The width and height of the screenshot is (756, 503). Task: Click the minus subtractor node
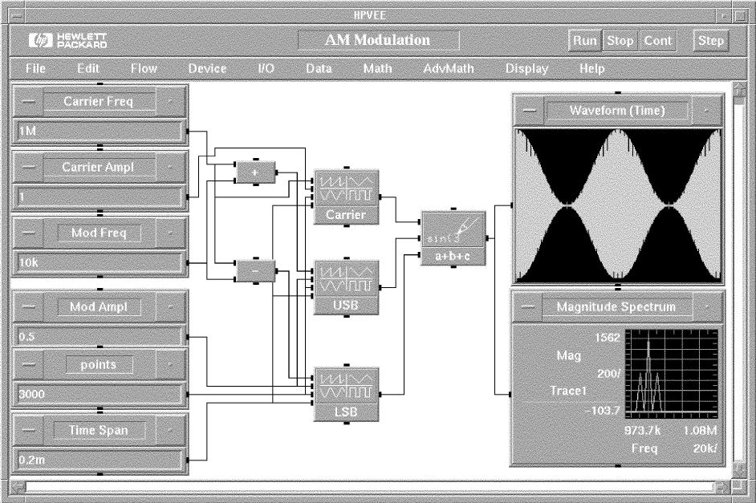(255, 271)
